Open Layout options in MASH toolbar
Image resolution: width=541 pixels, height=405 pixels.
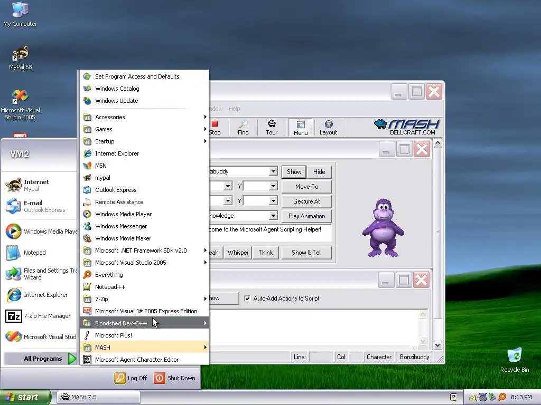[x=329, y=128]
